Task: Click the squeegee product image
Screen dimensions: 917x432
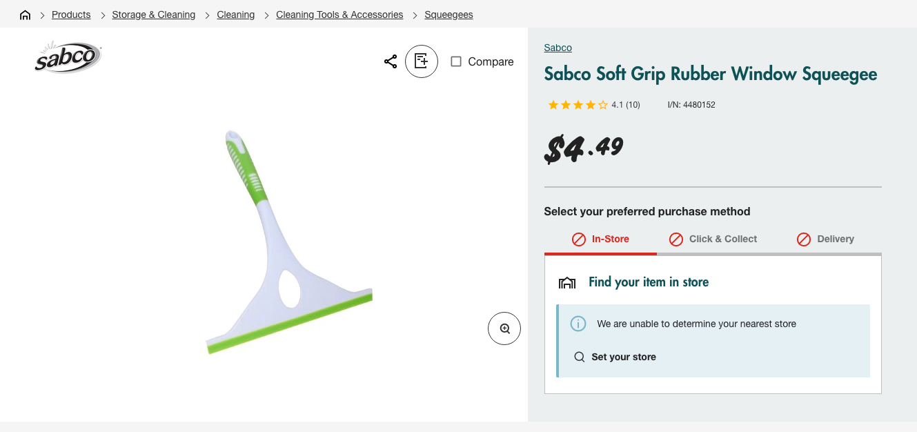Action: coord(290,242)
